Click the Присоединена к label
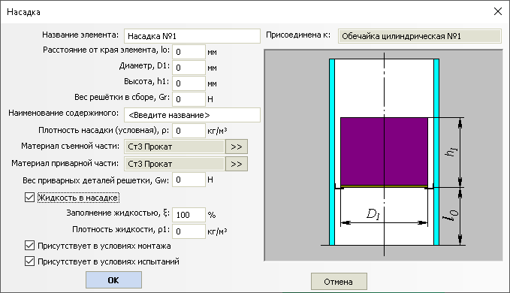 pyautogui.click(x=298, y=35)
